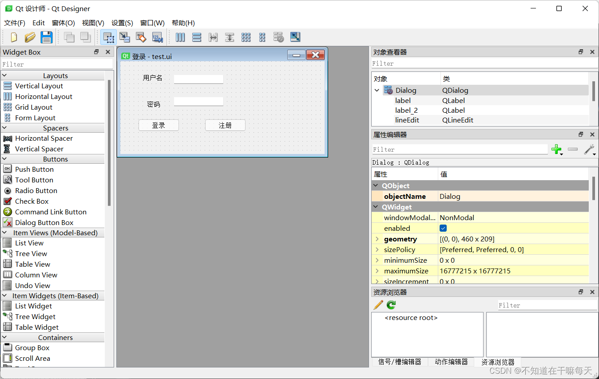Click the Open file folder icon
Screen dimensions: 599x379
pos(30,37)
